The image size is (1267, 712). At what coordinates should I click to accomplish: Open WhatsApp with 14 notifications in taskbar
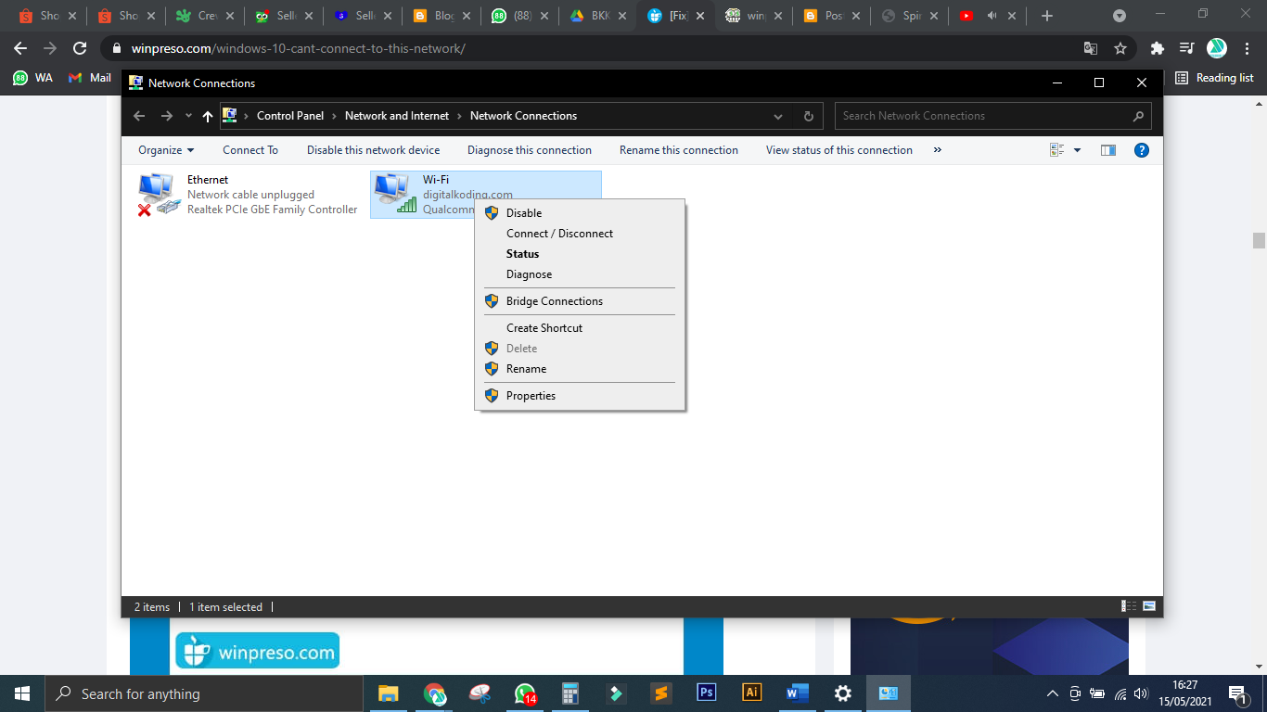click(525, 693)
